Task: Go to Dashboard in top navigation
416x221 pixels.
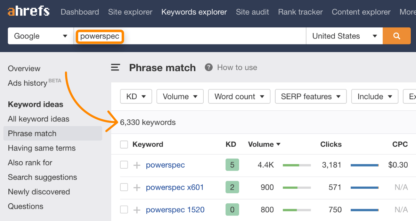Action: click(x=80, y=12)
